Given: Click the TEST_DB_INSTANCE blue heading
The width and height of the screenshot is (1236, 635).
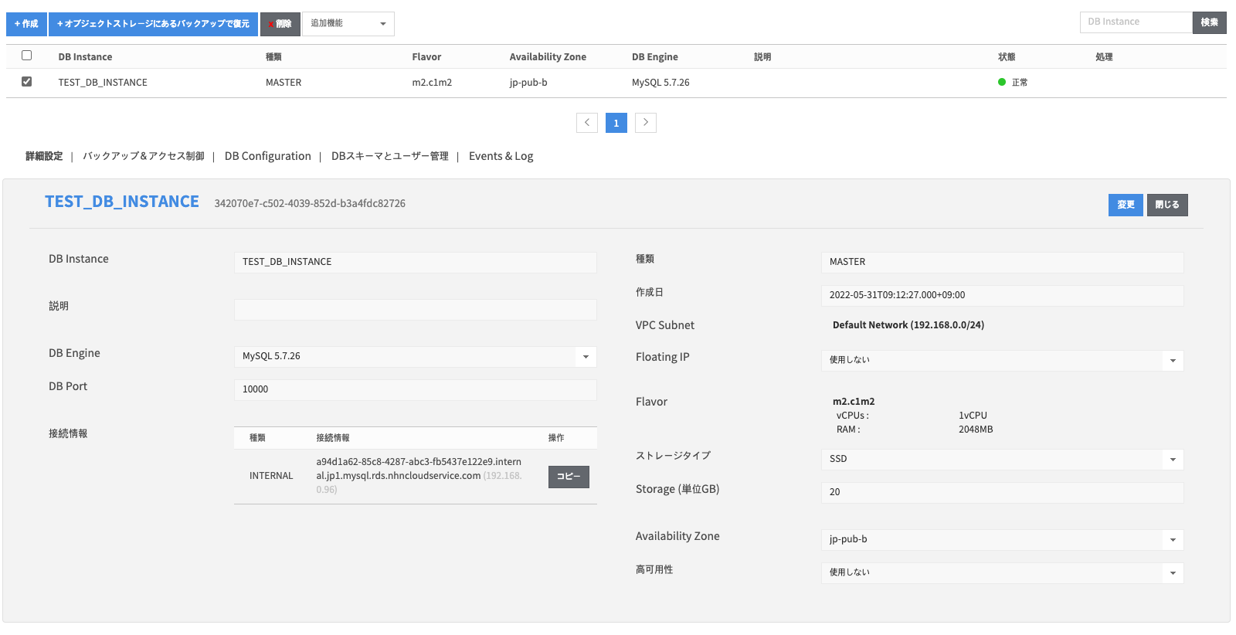Looking at the screenshot, I should pyautogui.click(x=122, y=202).
